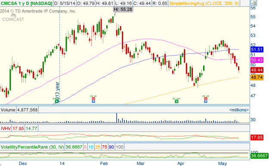
Task: Click the red 17.85 value beside IVHV label
Action: (18, 128)
